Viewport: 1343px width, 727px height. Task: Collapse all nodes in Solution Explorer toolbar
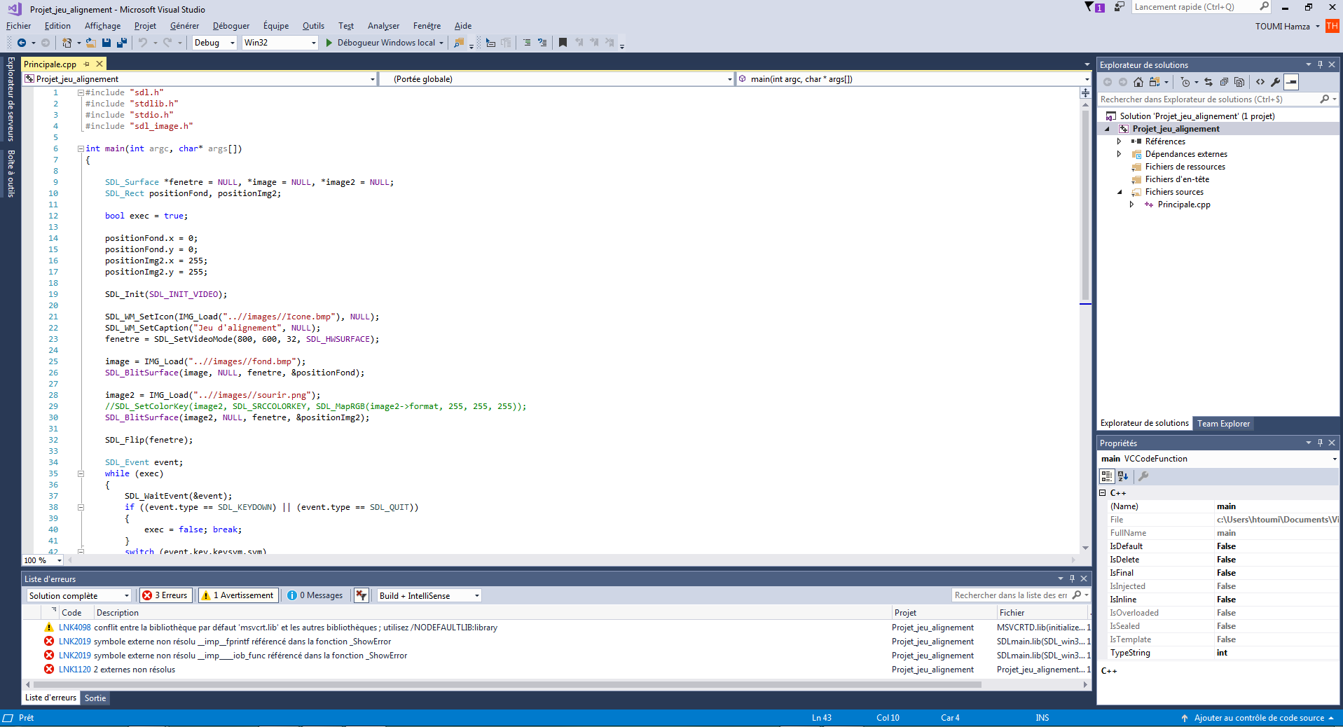[x=1224, y=82]
